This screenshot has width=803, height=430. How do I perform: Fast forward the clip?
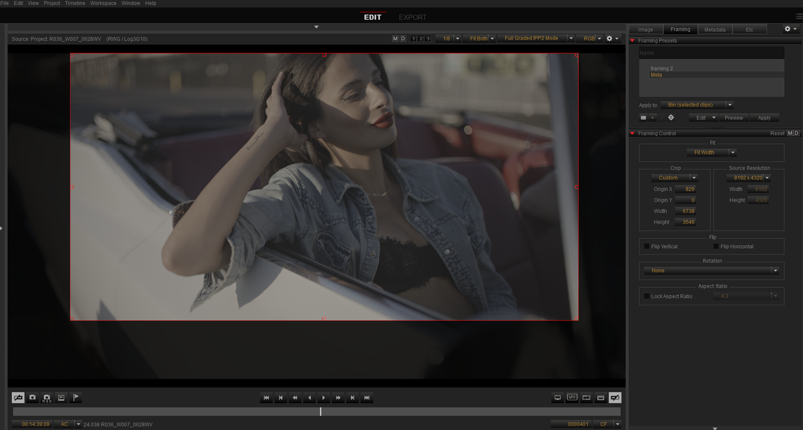click(x=338, y=397)
